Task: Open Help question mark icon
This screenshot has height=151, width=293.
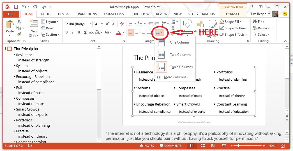Action: 252,7
